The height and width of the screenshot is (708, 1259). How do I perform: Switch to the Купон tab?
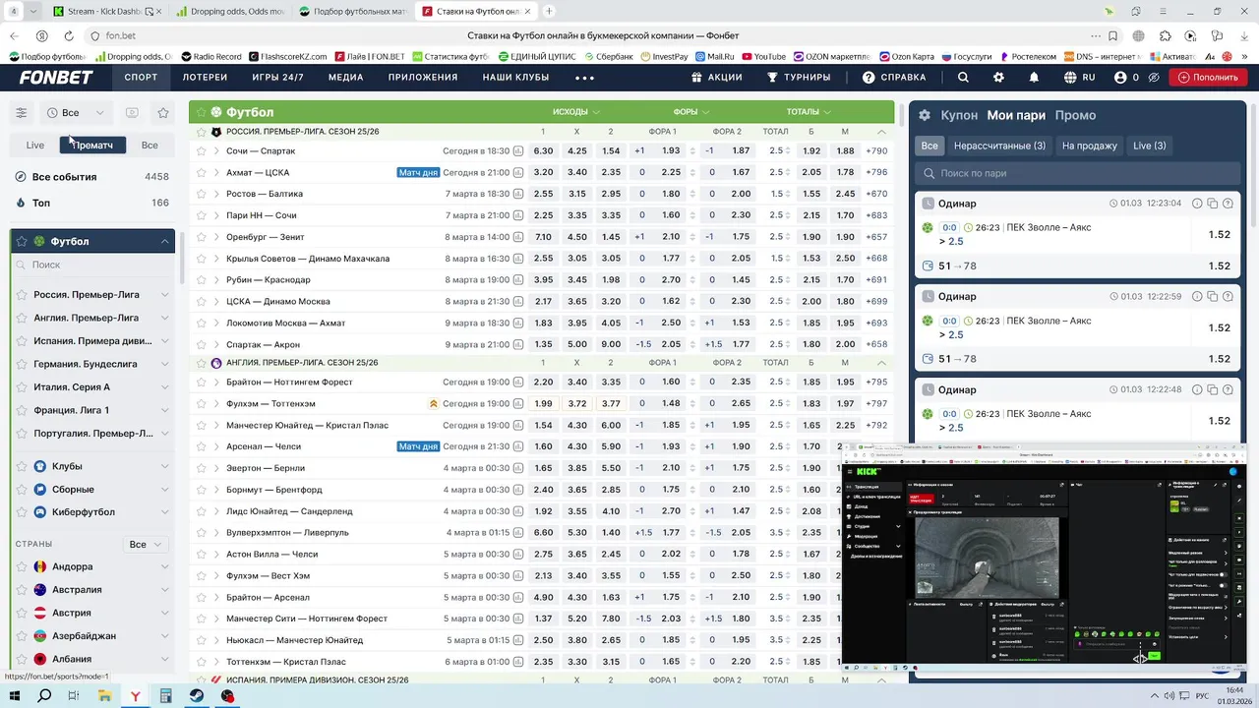click(x=959, y=115)
